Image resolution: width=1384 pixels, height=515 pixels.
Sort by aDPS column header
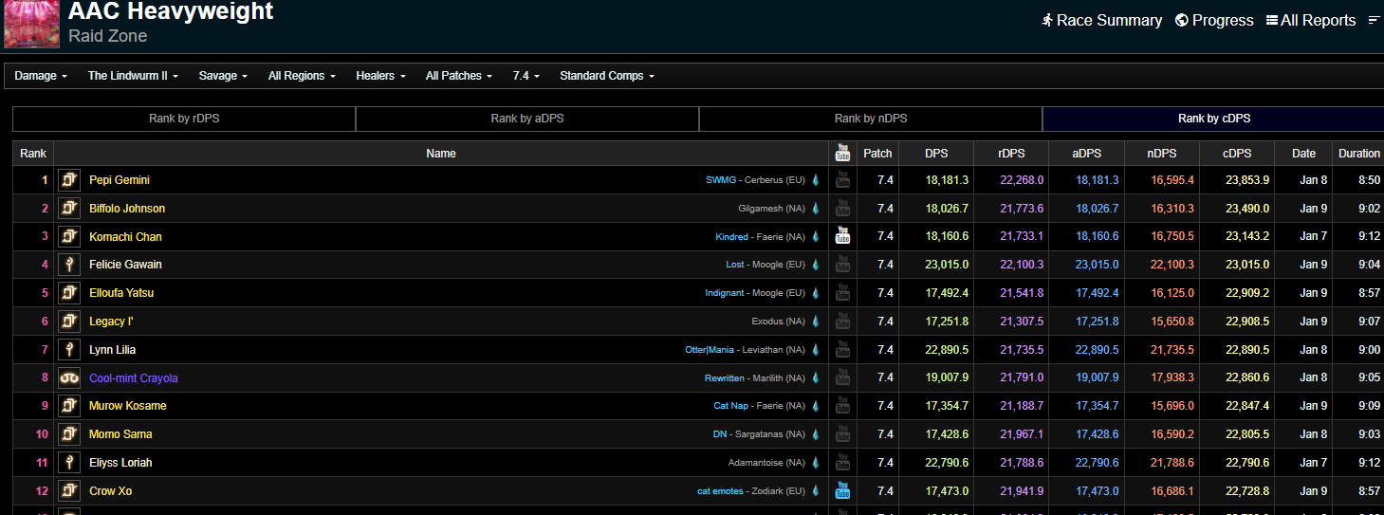tap(1086, 153)
